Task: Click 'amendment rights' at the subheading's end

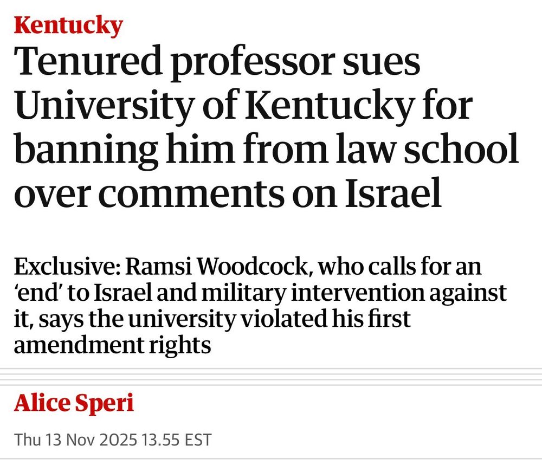Action: (x=112, y=345)
